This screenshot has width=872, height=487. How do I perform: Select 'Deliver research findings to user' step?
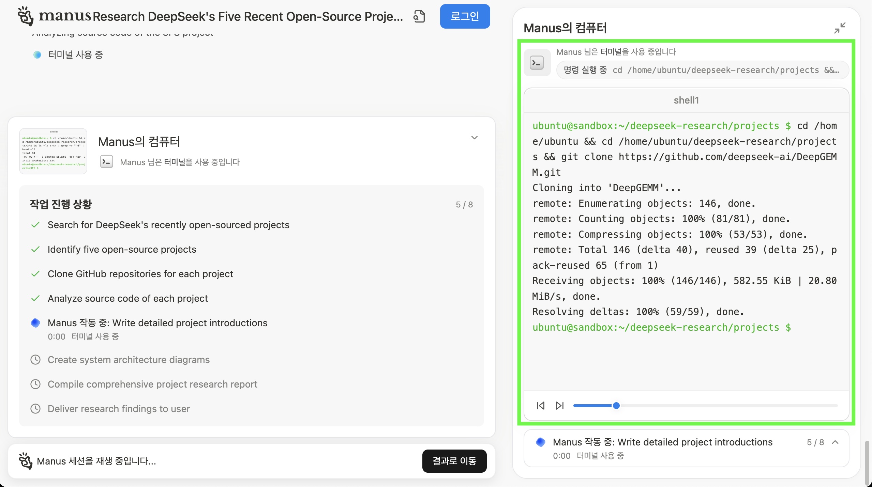[119, 409]
